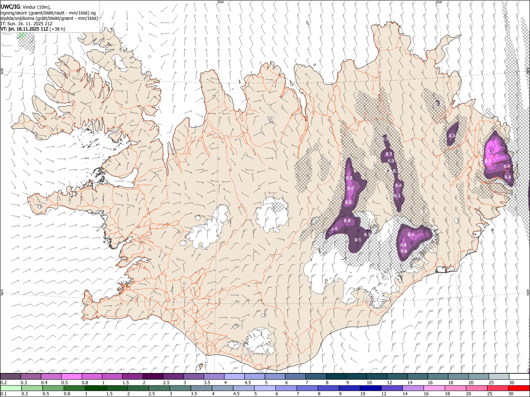The image size is (530, 397).
Task: Pick the lower-scale violet swatch between 12 and 14
Action: (x=392, y=388)
